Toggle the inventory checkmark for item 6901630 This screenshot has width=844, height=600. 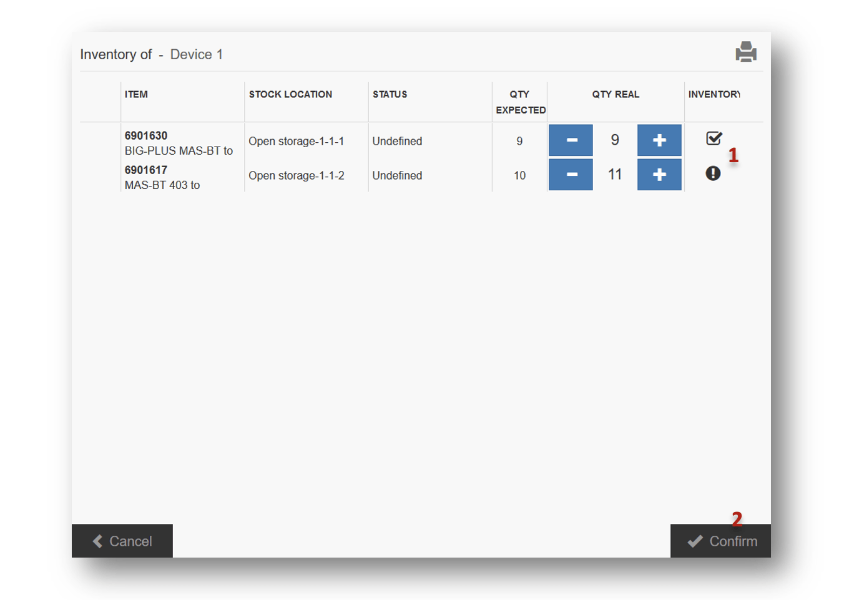[714, 138]
